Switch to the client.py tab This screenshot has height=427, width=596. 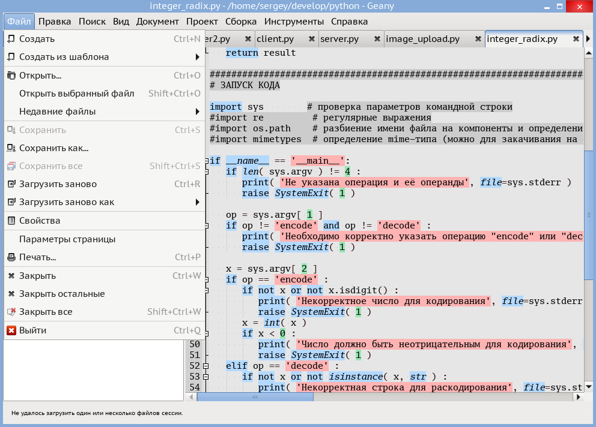pos(275,39)
